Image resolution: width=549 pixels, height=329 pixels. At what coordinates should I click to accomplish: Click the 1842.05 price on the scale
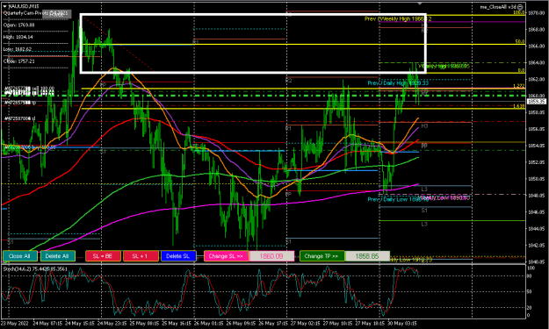point(536,245)
